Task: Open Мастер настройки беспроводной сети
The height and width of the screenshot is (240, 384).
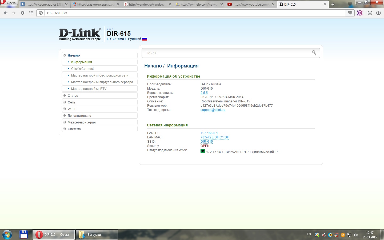Action: (99, 75)
